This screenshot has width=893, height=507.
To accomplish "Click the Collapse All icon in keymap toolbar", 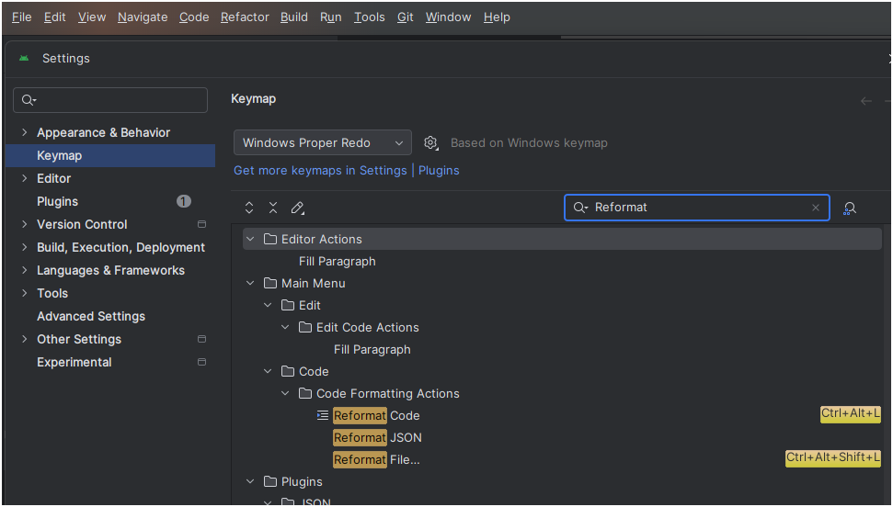I will coord(273,208).
